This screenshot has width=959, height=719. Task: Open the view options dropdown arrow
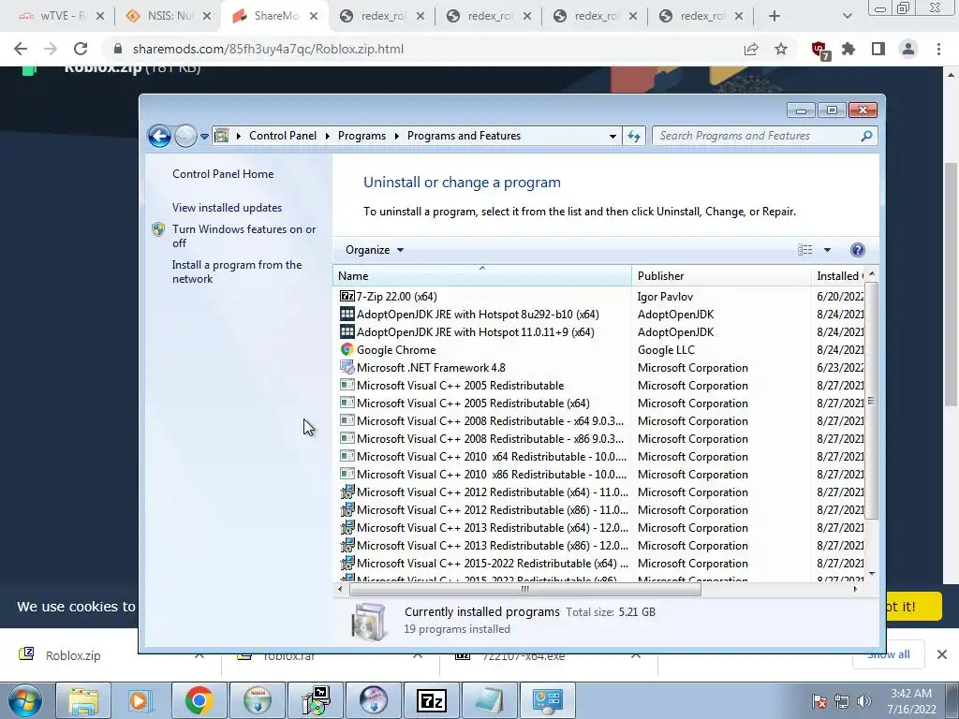(827, 249)
